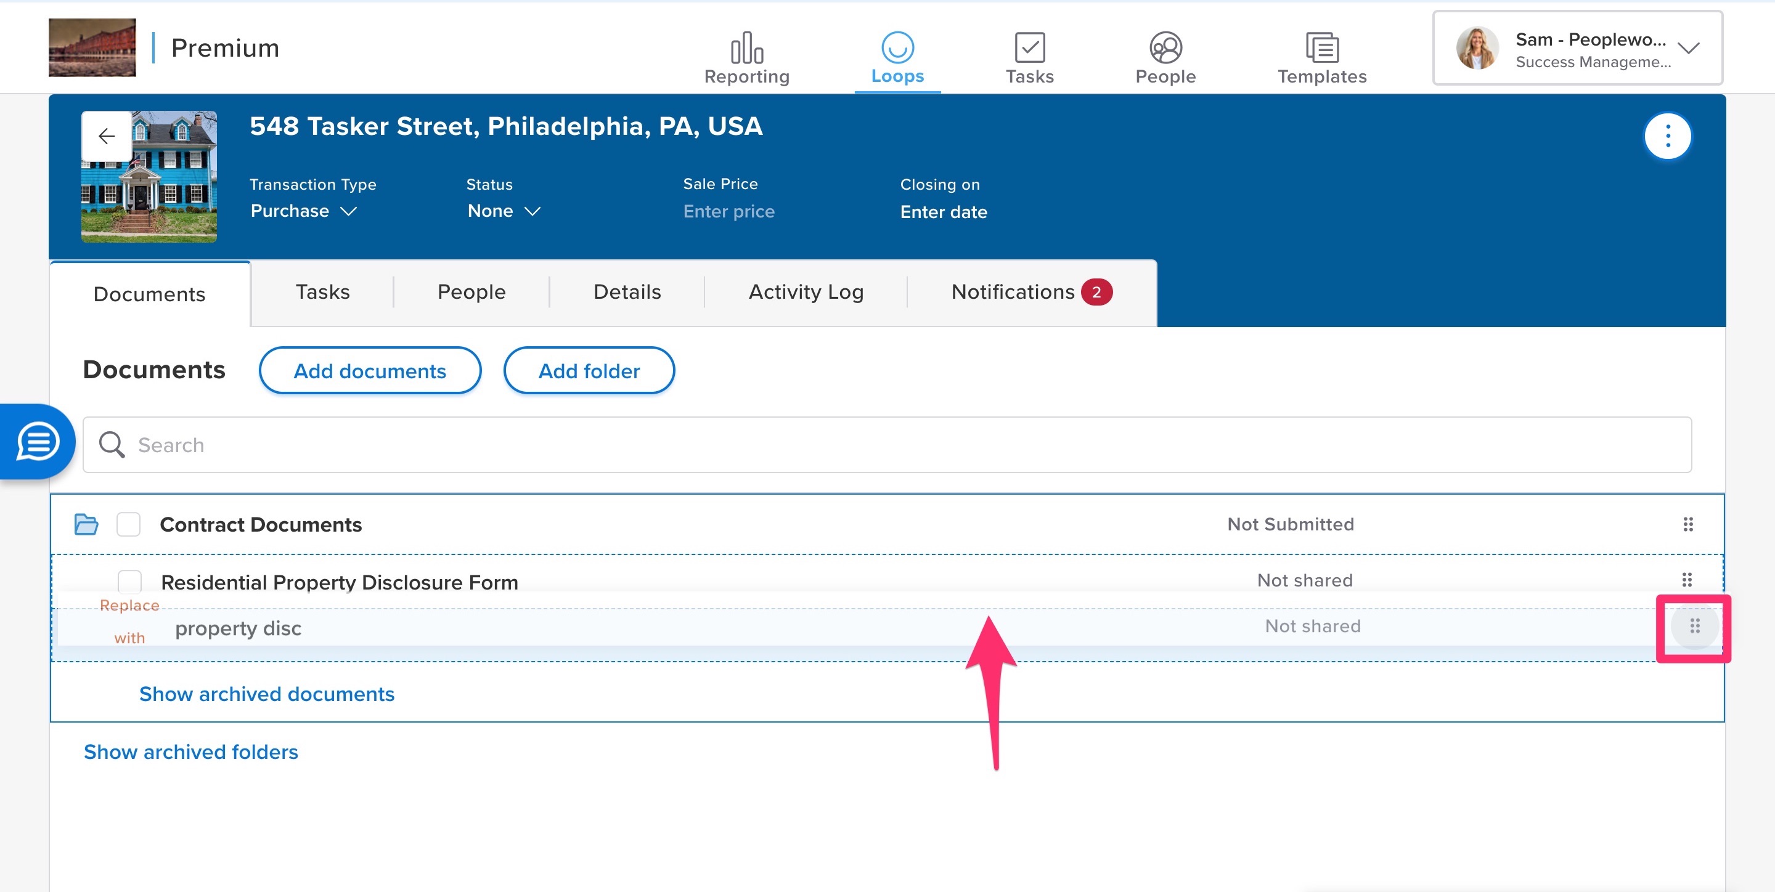Switch to the Activity Log tab
Image resolution: width=1775 pixels, height=892 pixels.
[806, 292]
